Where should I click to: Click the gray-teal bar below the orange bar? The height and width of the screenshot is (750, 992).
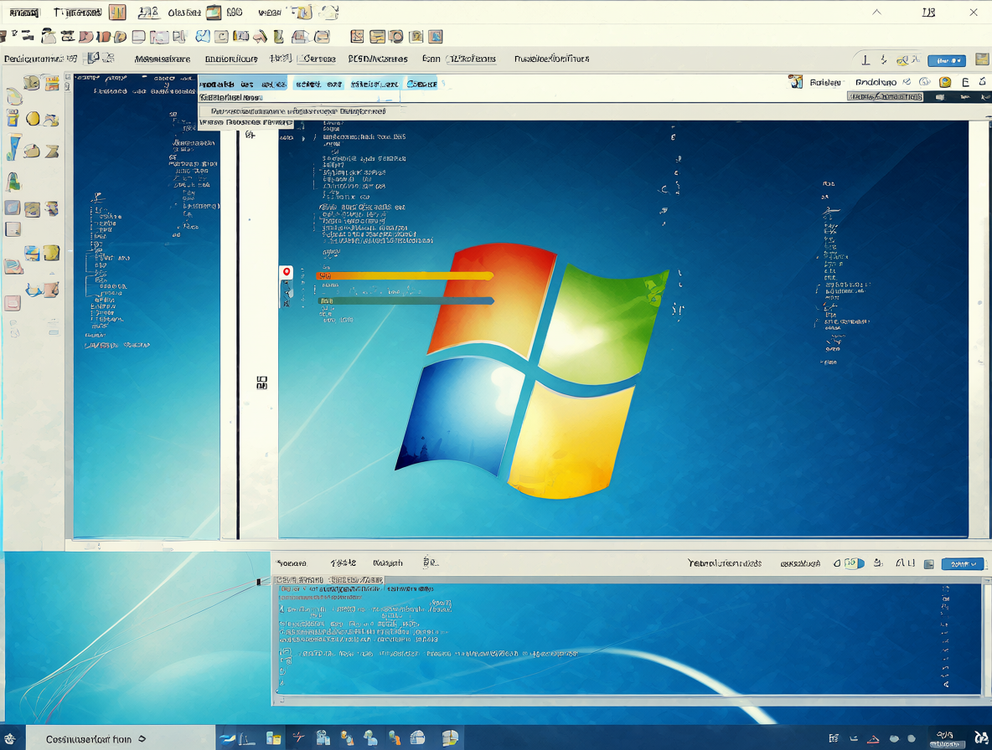click(x=406, y=301)
